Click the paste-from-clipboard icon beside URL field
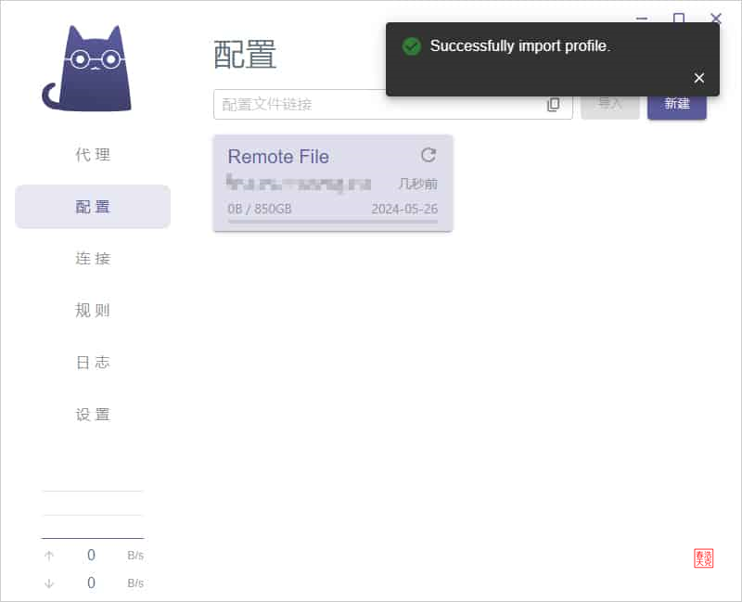This screenshot has height=602, width=742. 555,105
